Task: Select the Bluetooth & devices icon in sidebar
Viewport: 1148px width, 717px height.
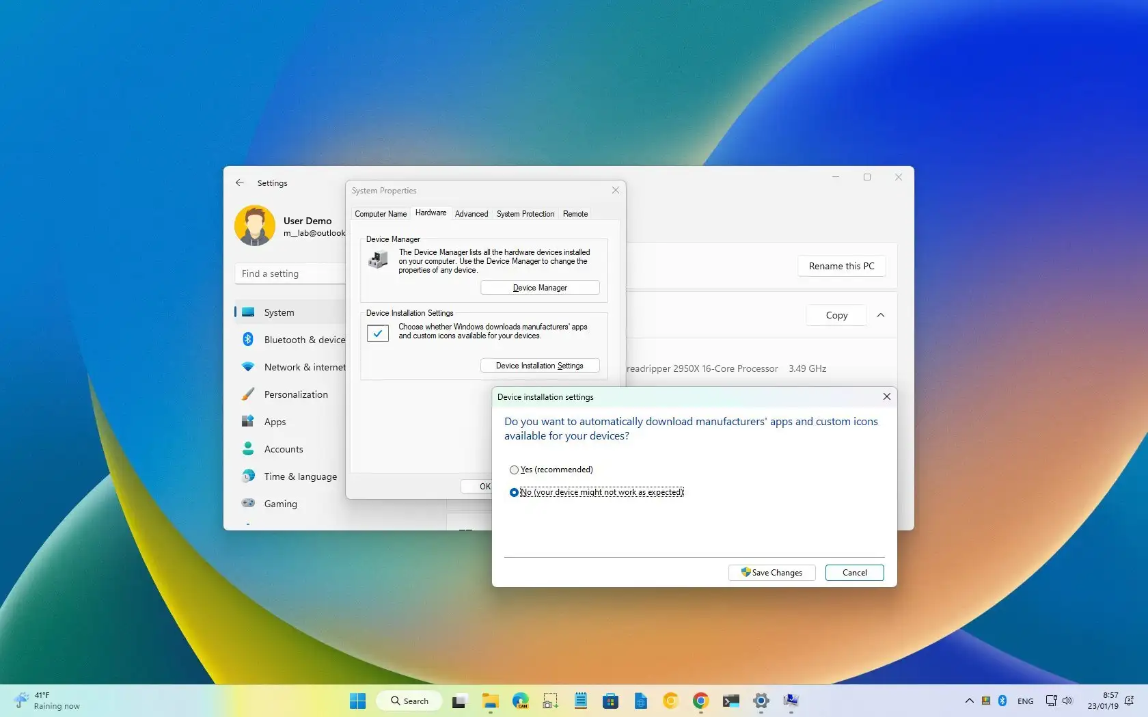Action: 249,339
